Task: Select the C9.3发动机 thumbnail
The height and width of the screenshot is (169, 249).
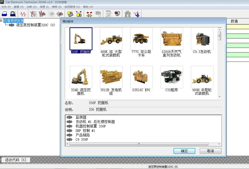Action: pyautogui.click(x=202, y=39)
